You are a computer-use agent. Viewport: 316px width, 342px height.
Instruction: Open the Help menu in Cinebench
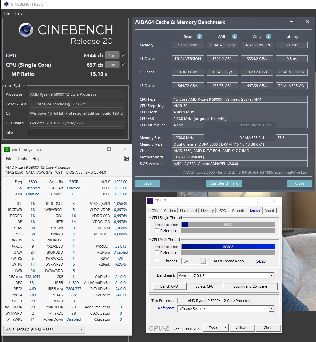(19, 13)
